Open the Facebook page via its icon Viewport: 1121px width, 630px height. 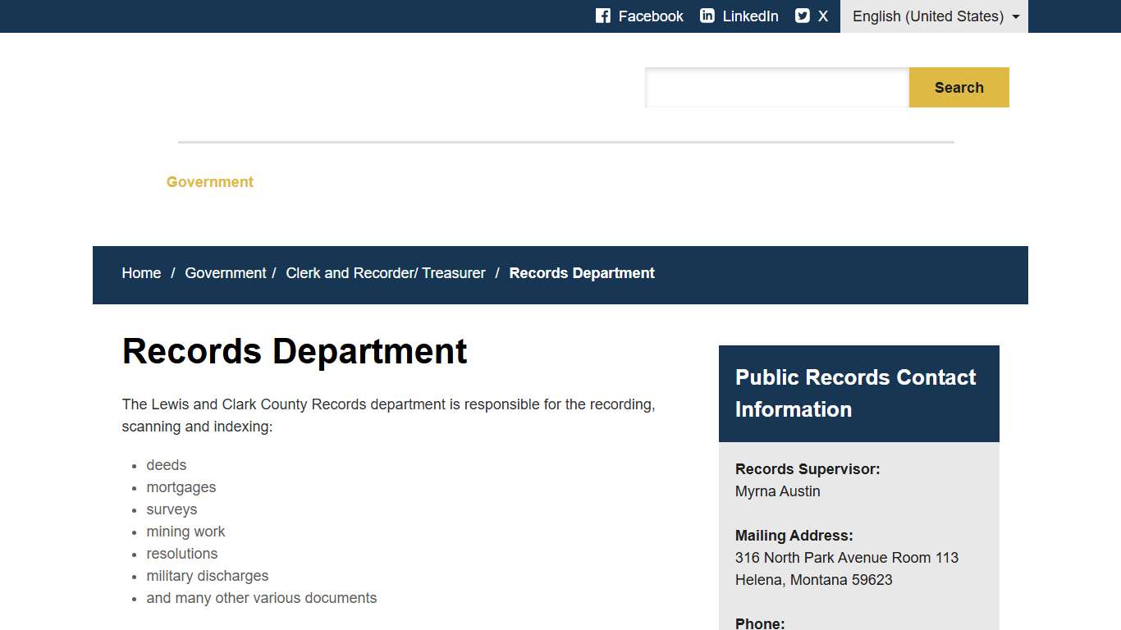tap(602, 16)
